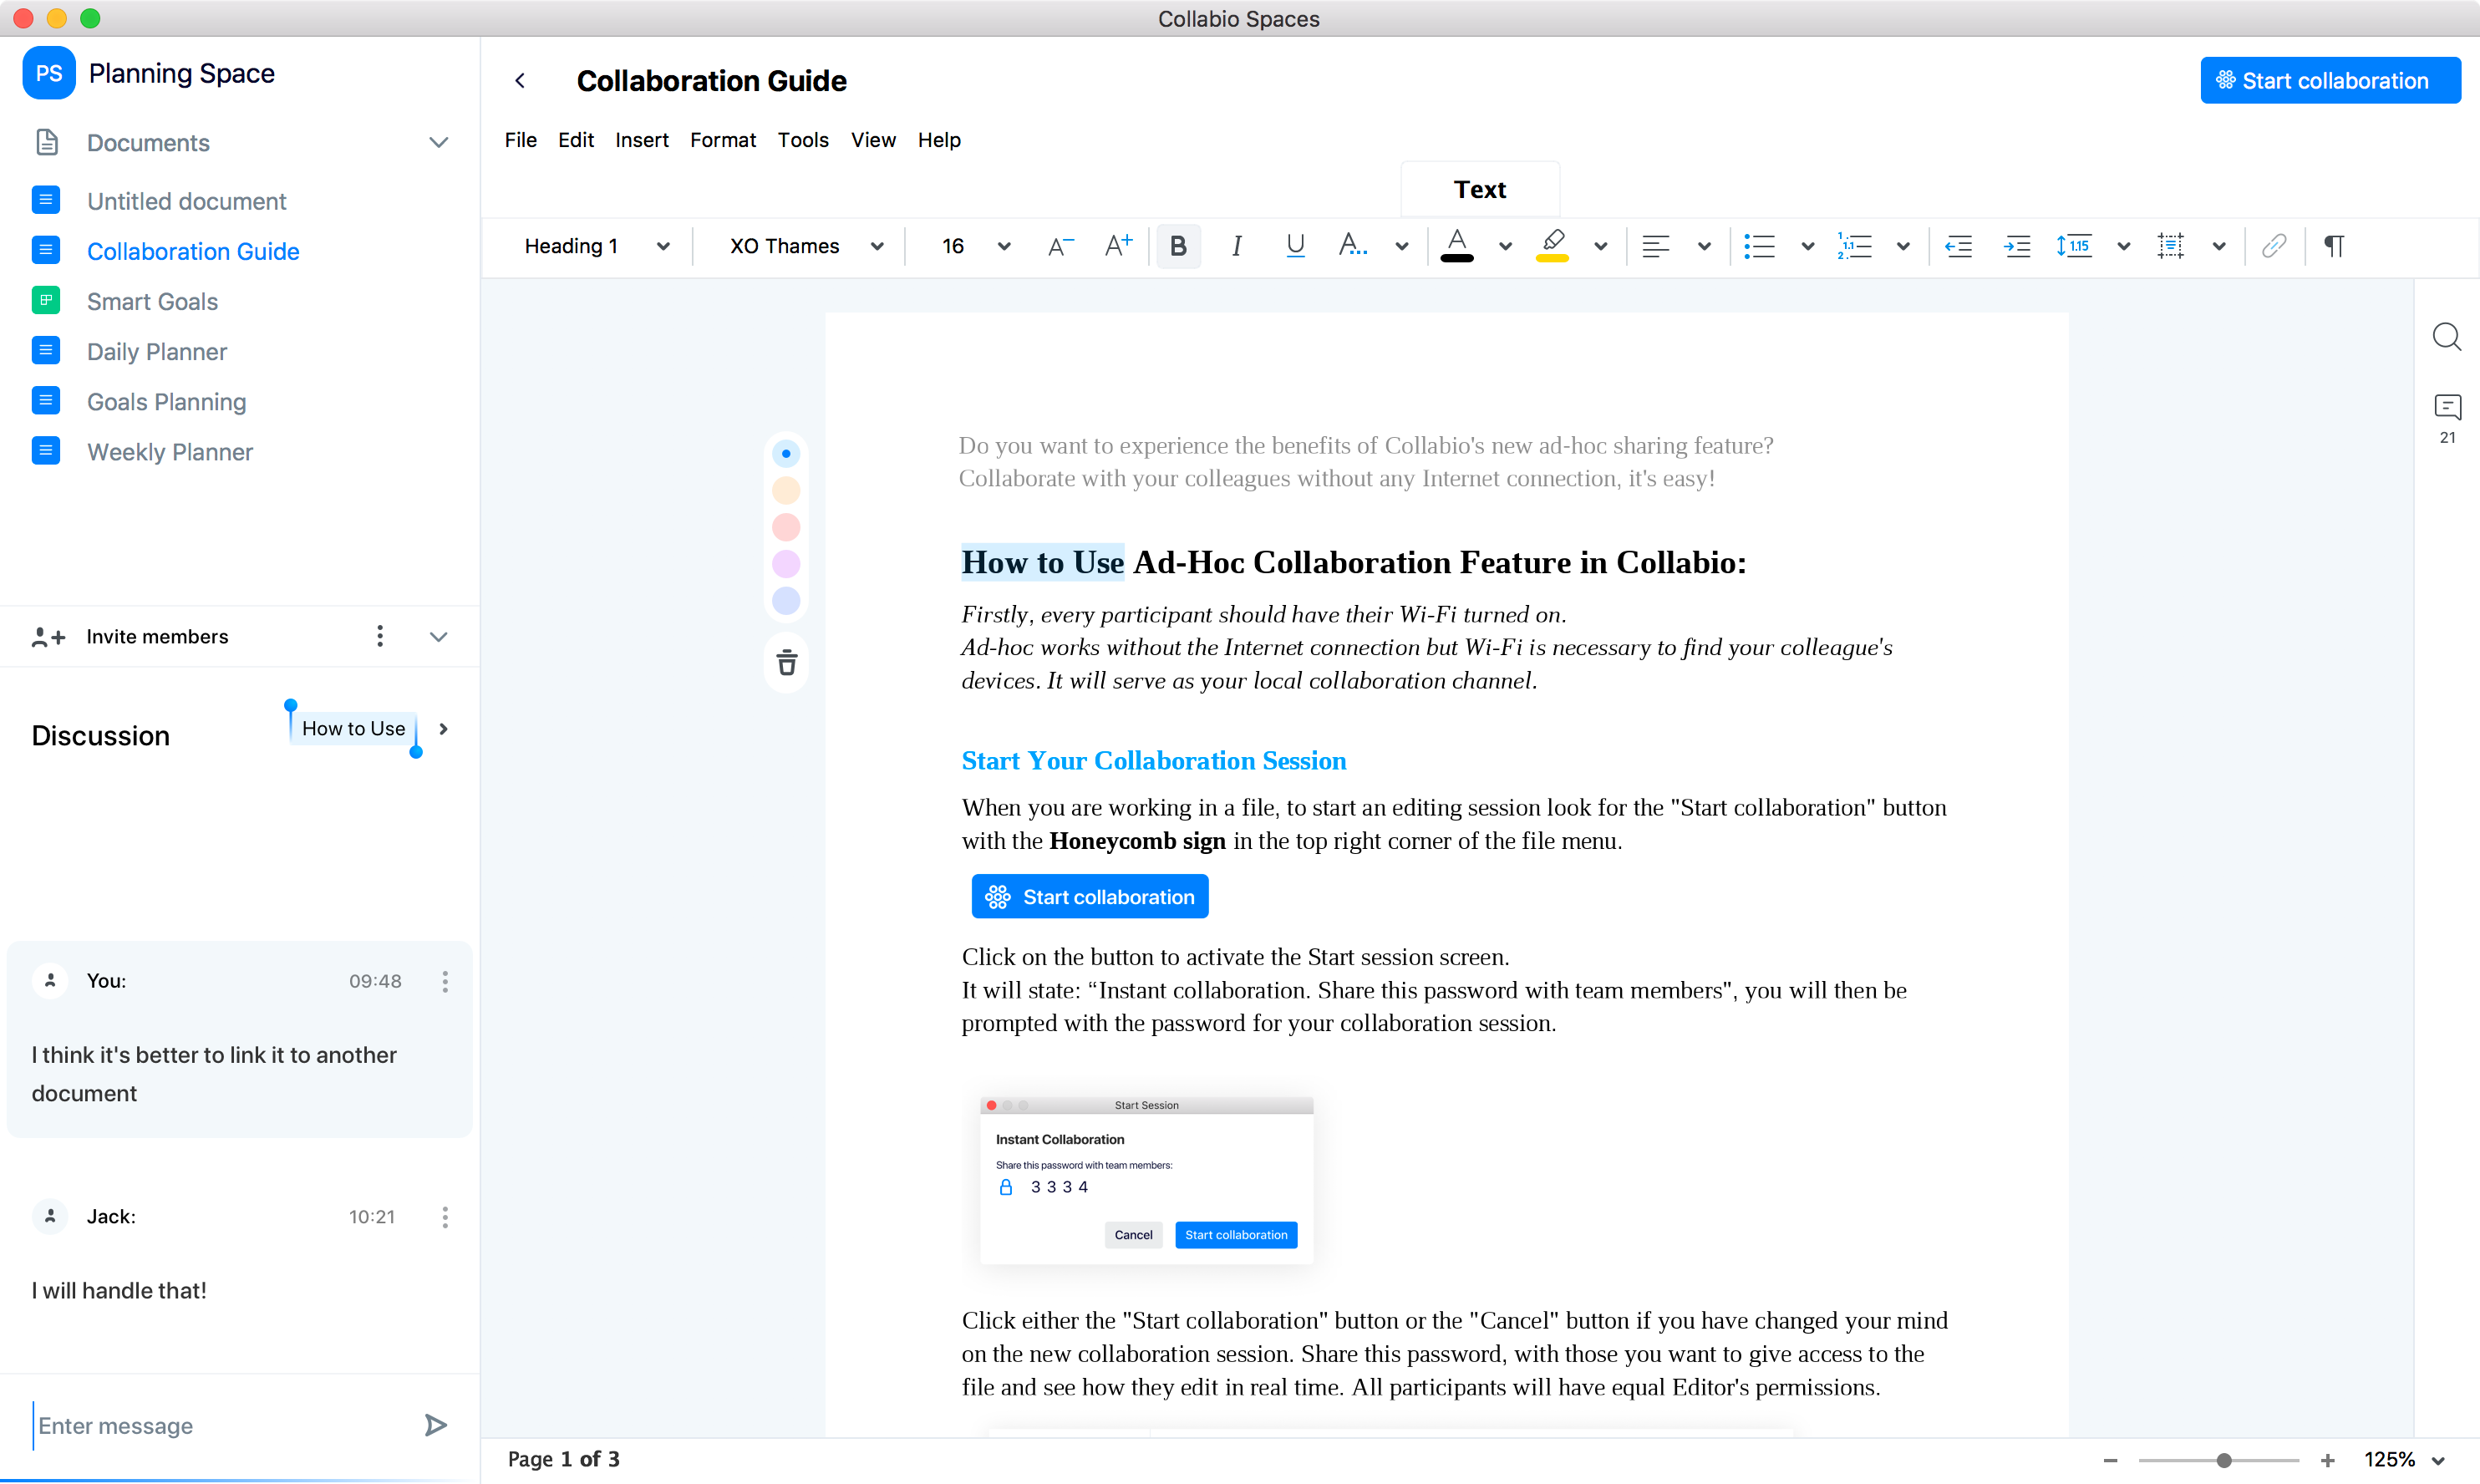Click the insert link icon
The width and height of the screenshot is (2480, 1484).
pos(2273,246)
